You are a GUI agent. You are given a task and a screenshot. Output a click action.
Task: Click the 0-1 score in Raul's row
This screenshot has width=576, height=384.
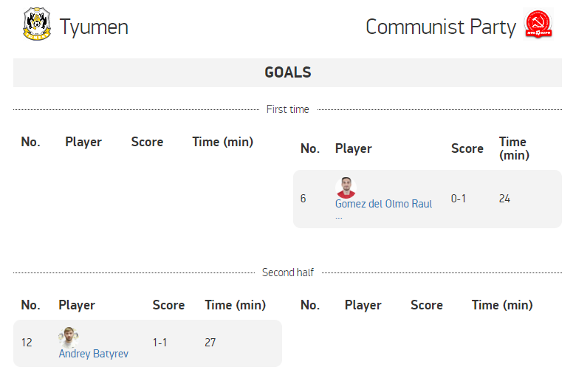tap(459, 199)
